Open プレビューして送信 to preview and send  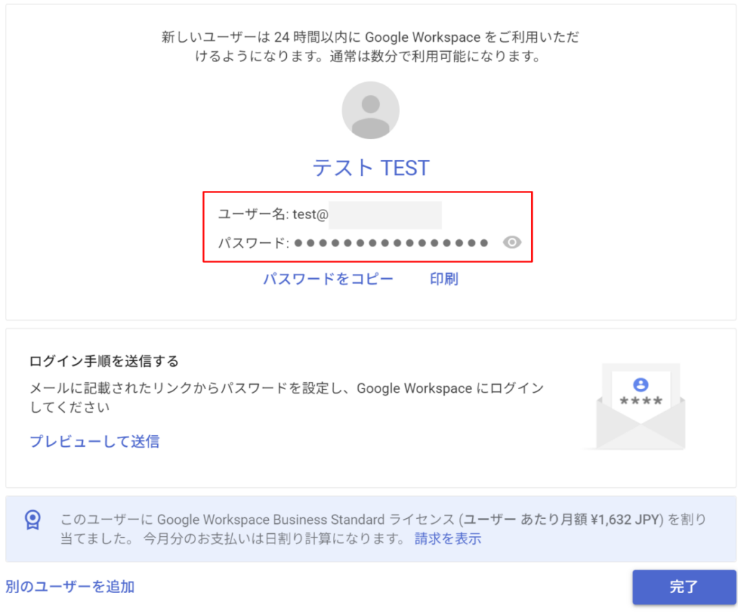coord(94,442)
